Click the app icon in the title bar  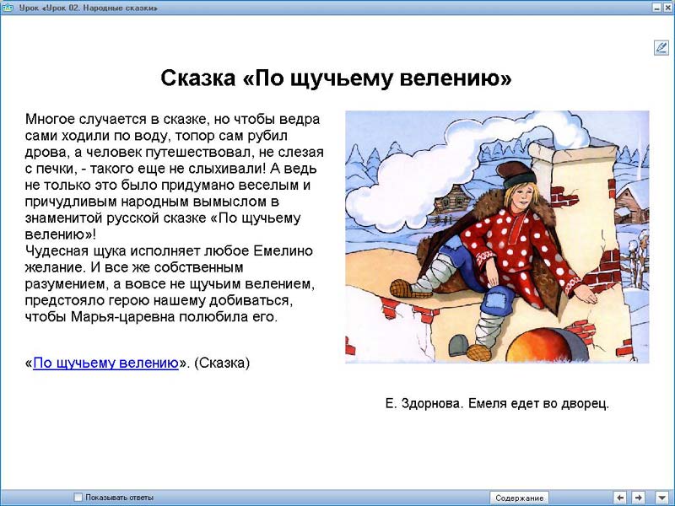8,8
